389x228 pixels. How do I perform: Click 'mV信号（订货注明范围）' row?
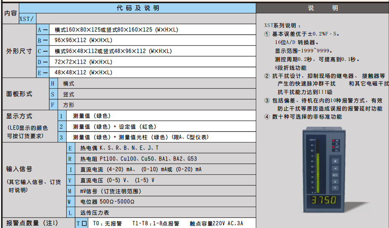(x=165, y=191)
